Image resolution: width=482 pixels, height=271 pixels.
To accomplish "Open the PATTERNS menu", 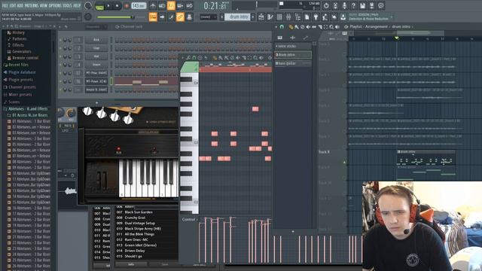I will (32, 5).
